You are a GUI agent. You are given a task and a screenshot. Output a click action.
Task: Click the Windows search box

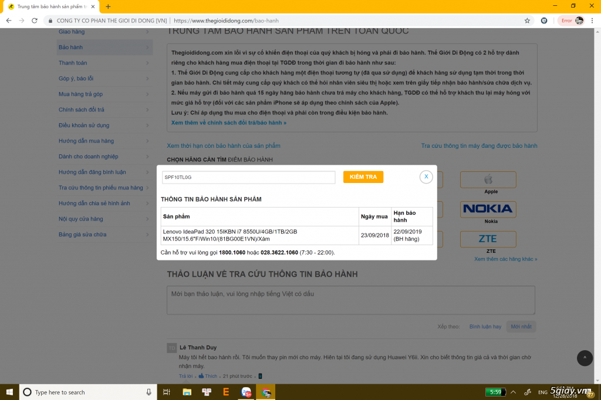coord(88,392)
